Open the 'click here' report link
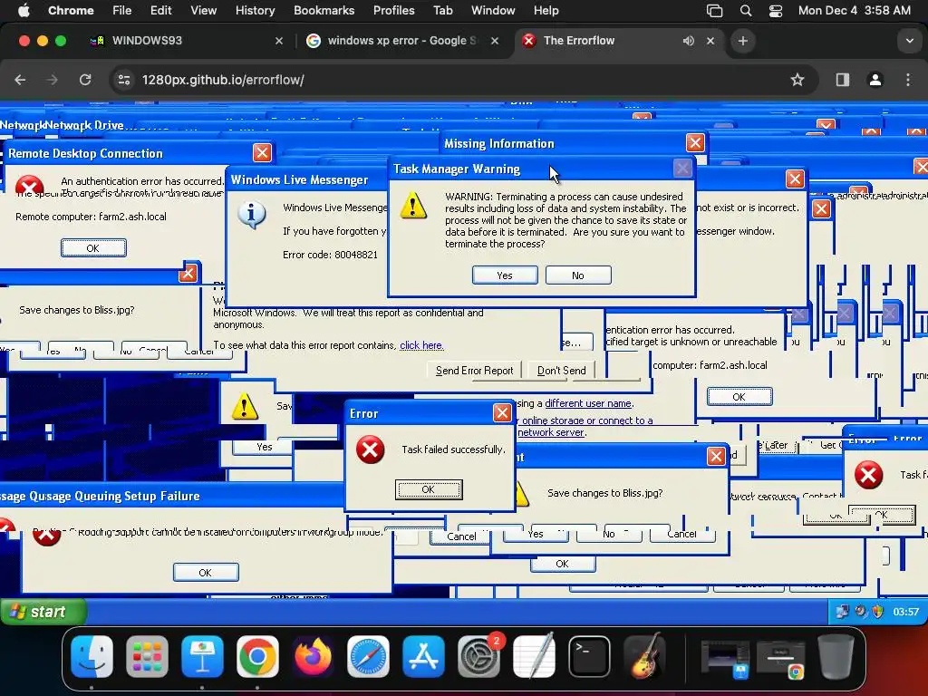Viewport: 928px width, 696px height. 421,345
